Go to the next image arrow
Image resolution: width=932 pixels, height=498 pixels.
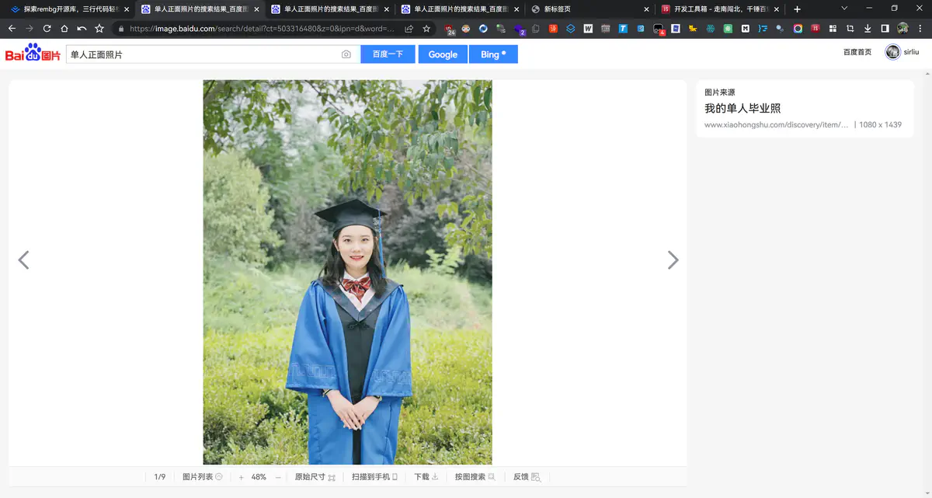coord(673,260)
